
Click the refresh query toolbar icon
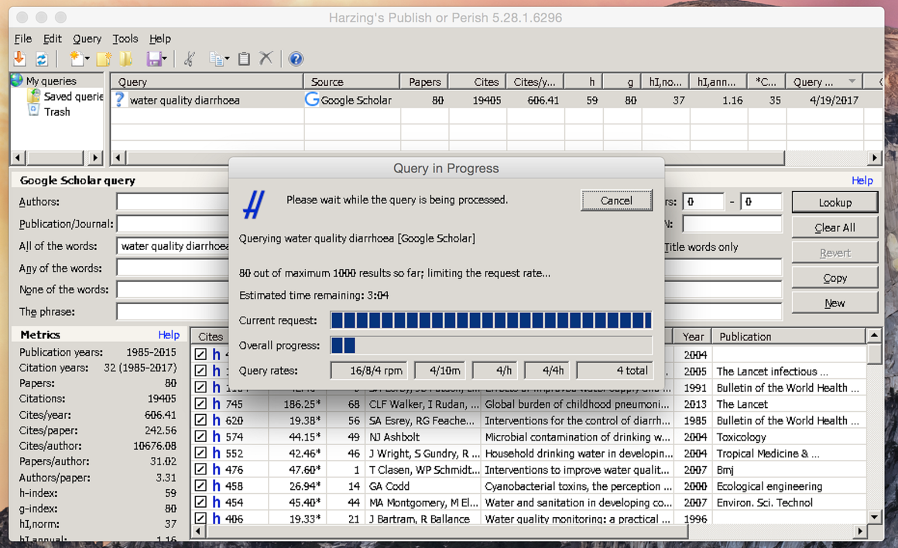[42, 58]
